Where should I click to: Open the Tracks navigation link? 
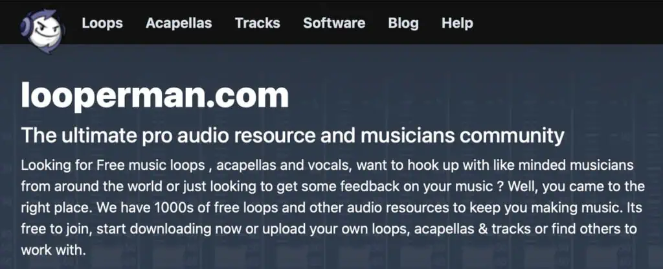click(258, 23)
